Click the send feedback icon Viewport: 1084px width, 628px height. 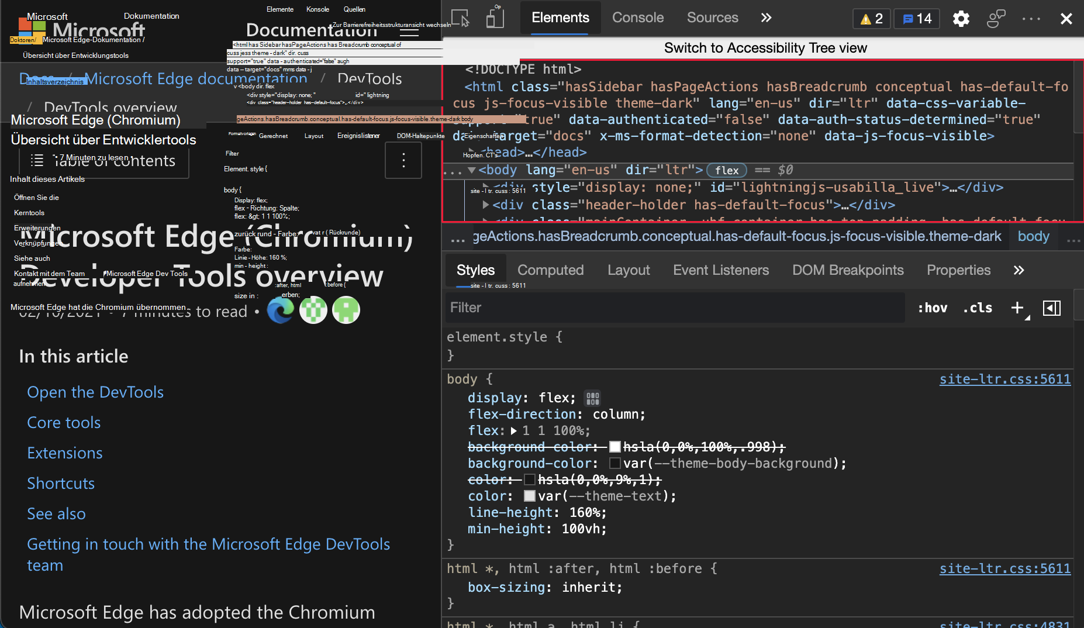pyautogui.click(x=996, y=19)
